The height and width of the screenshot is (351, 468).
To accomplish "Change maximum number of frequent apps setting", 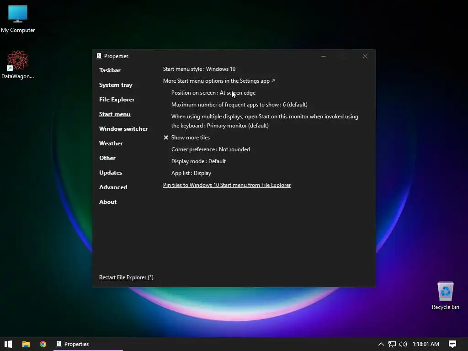I will point(239,105).
